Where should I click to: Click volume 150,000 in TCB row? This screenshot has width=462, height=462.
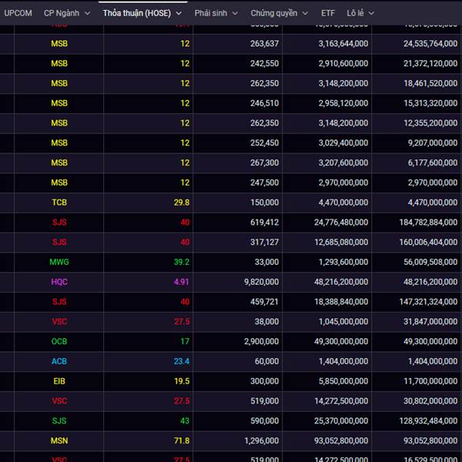(265, 203)
